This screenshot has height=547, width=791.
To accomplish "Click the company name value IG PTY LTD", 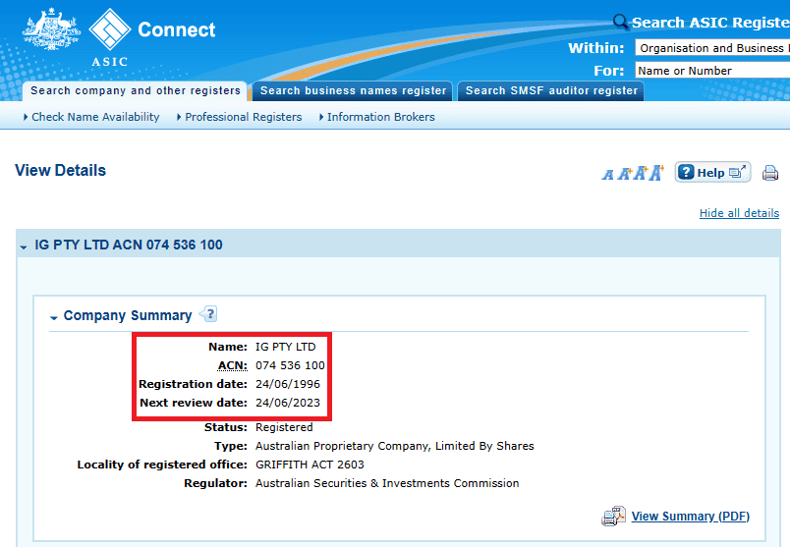I will pos(286,347).
